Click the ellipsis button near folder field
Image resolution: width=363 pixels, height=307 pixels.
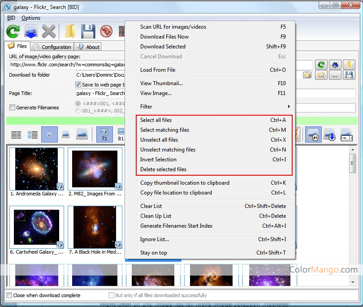tap(335, 75)
